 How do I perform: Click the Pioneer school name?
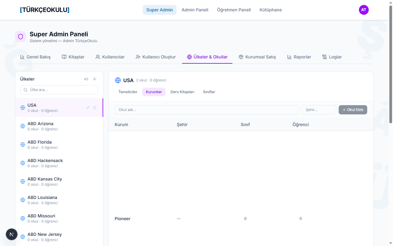pyautogui.click(x=123, y=219)
